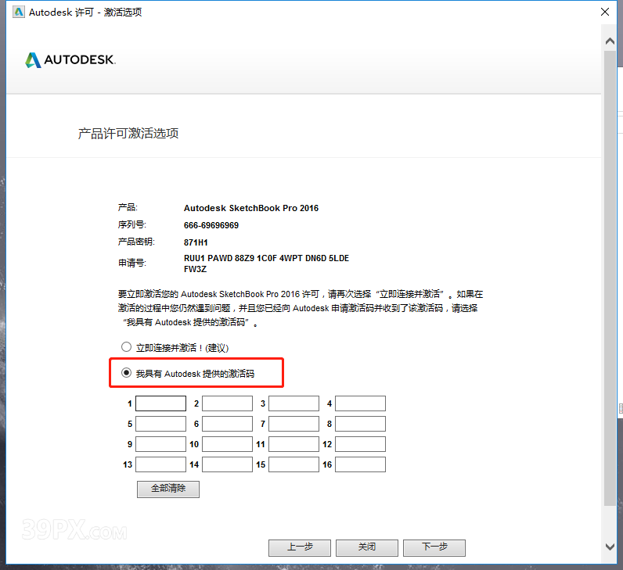Click serial number 666-69696969
The height and width of the screenshot is (570, 623).
pyautogui.click(x=211, y=225)
